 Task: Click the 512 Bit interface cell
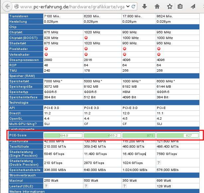(102, 97)
